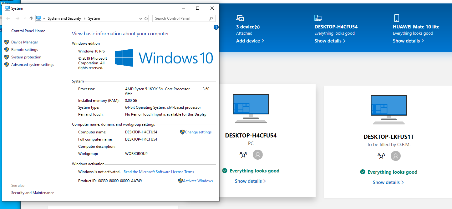The height and width of the screenshot is (209, 452).
Task: Click Add device in devices page
Action: [250, 41]
